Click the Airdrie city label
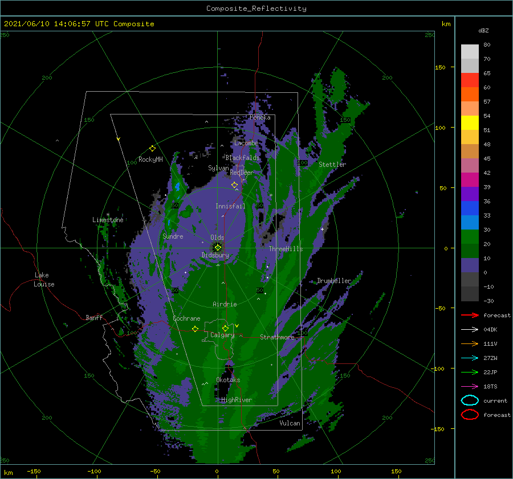513x479 pixels. tap(225, 304)
